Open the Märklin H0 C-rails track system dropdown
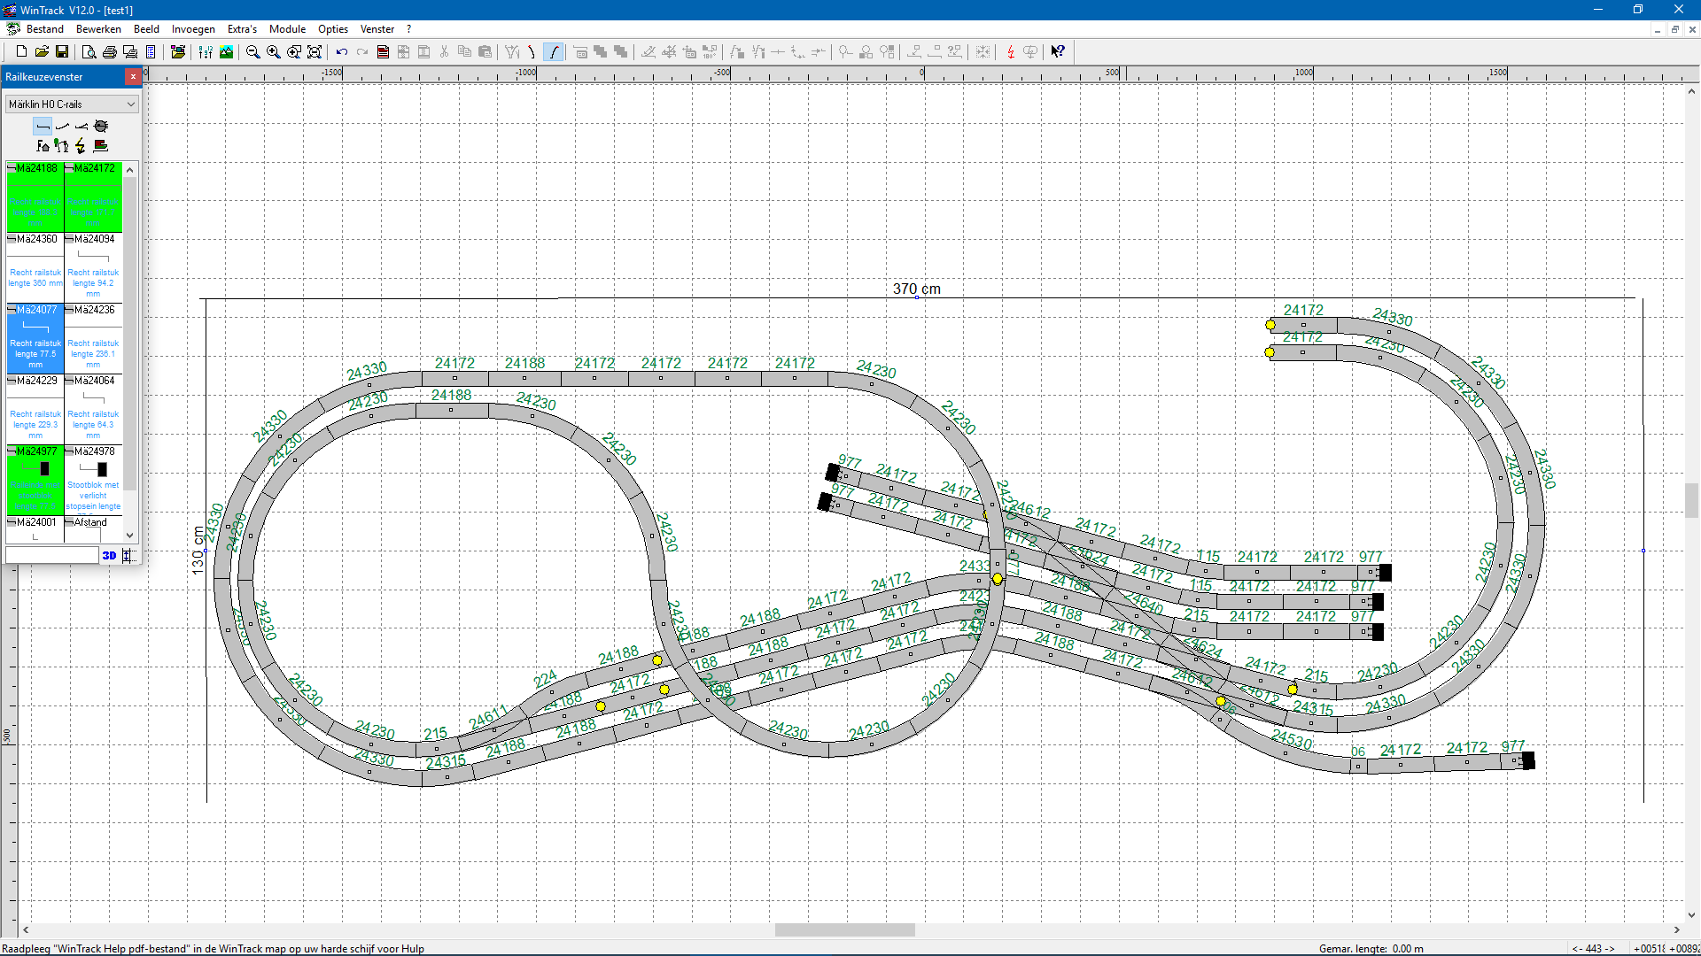This screenshot has width=1701, height=956. pos(72,104)
